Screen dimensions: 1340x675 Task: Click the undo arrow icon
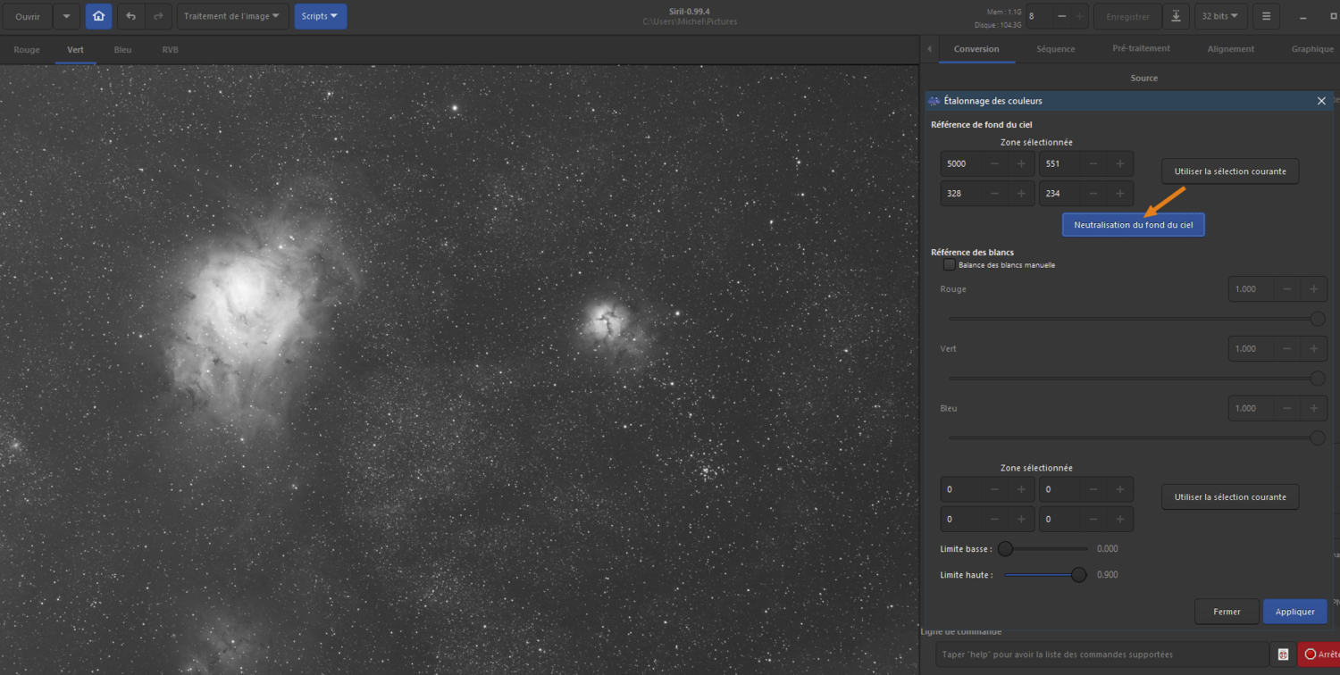tap(131, 16)
